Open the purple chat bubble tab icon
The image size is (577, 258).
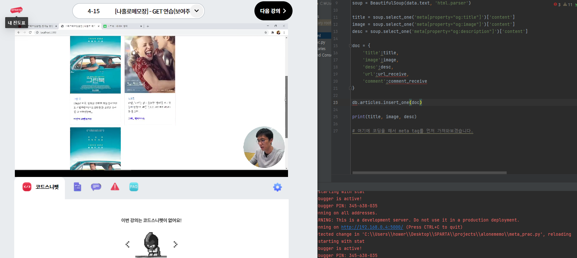pyautogui.click(x=96, y=187)
